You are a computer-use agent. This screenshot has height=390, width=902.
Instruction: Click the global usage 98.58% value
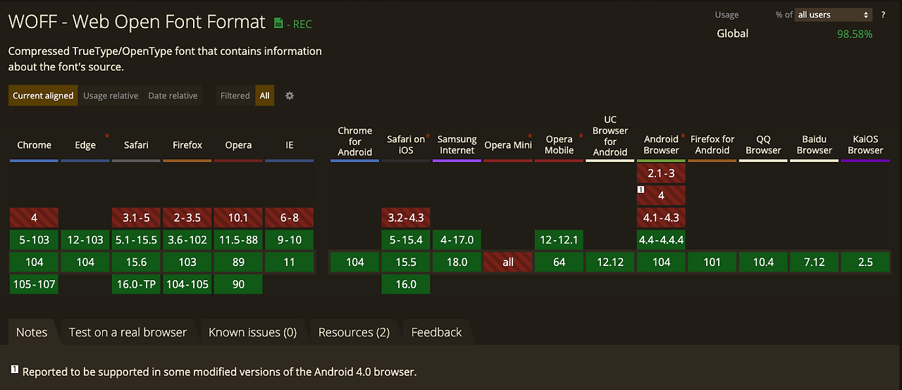pyautogui.click(x=855, y=34)
